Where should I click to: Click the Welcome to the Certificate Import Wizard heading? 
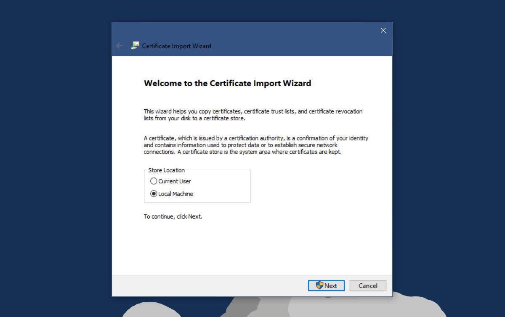pyautogui.click(x=227, y=83)
